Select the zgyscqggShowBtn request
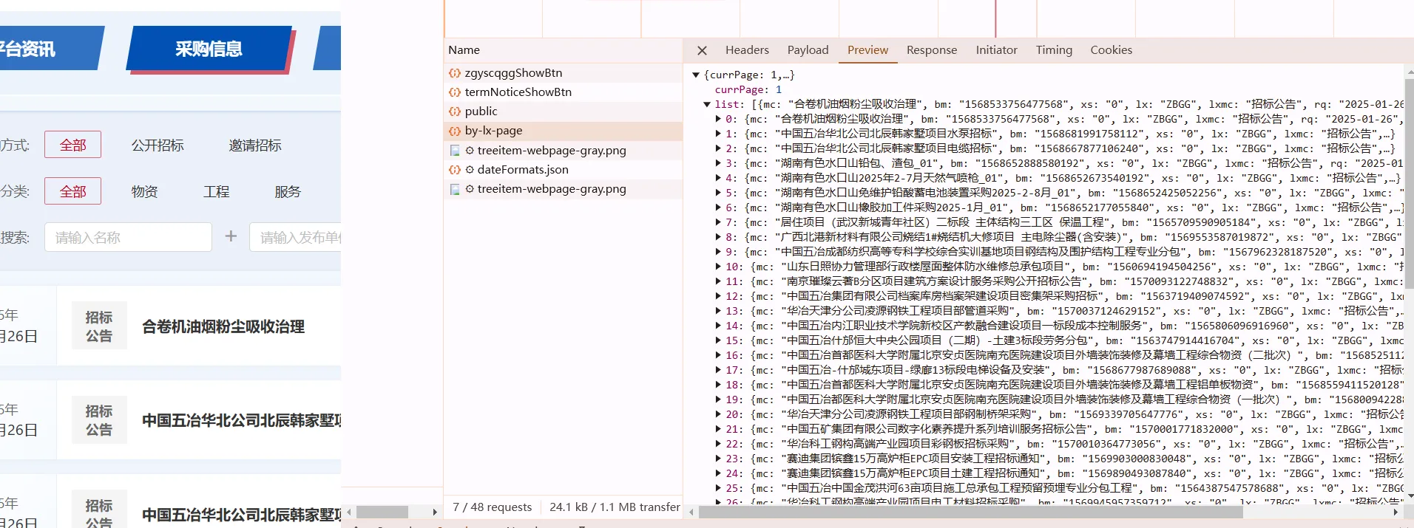The image size is (1414, 528). 563,72
